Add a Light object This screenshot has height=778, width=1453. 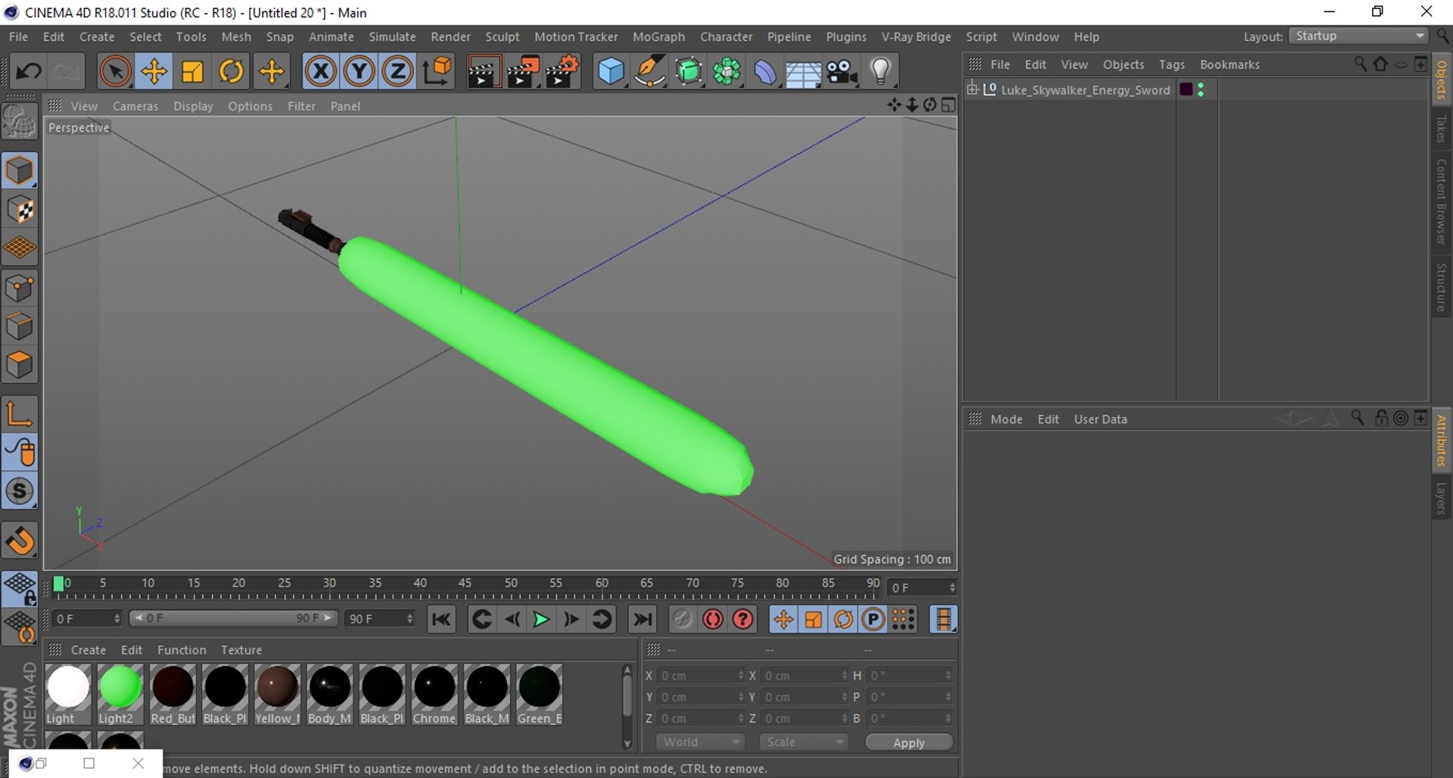880,72
